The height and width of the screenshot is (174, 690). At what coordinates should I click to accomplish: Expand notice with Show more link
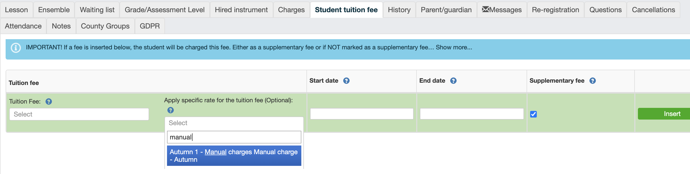[x=454, y=47]
